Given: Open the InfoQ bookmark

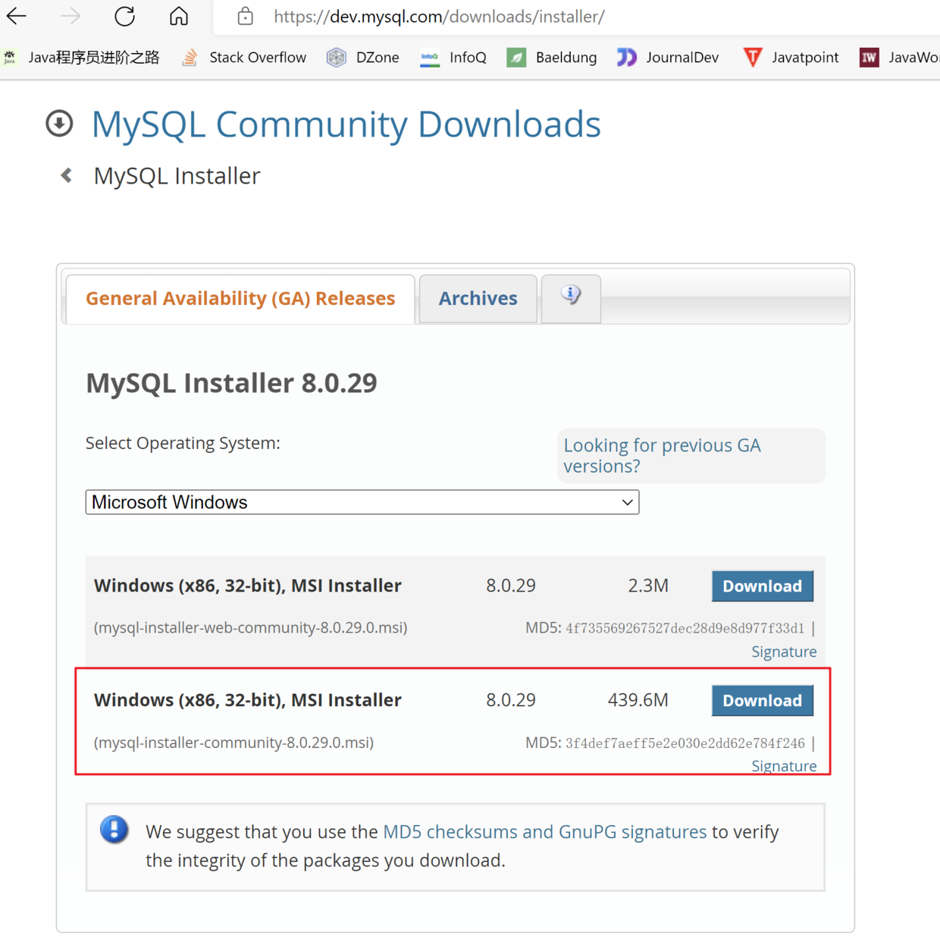Looking at the screenshot, I should click(x=453, y=58).
